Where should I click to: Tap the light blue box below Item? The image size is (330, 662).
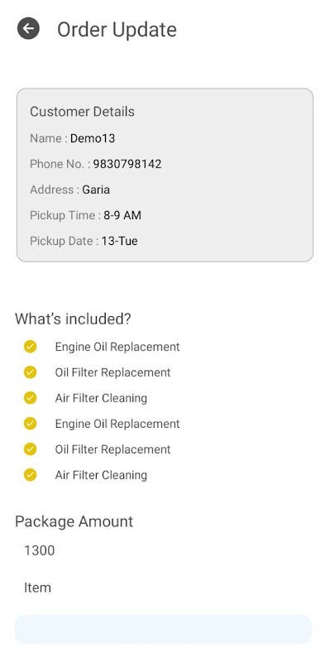coord(163,629)
